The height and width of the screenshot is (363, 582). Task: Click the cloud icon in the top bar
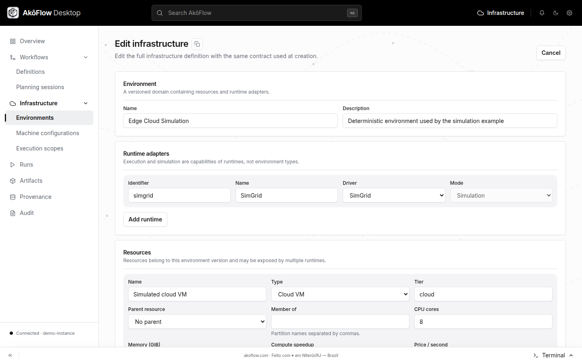pyautogui.click(x=481, y=13)
